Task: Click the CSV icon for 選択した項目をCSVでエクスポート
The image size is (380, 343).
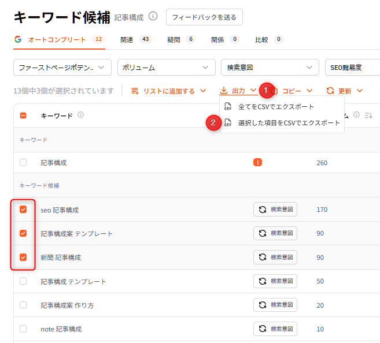Action: (228, 123)
